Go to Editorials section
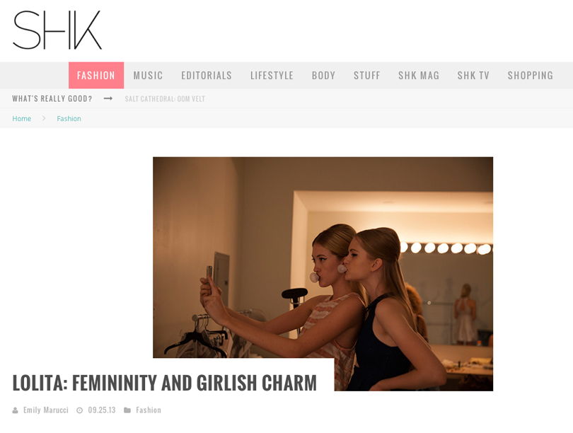Viewport: 573px width, 433px height. (207, 75)
